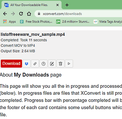The width and height of the screenshot is (122, 119).
Task: Copy the file link icon
Action: click(x=35, y=64)
